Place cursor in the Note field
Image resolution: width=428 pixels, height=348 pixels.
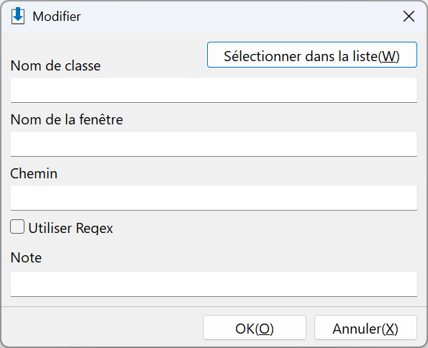click(x=214, y=284)
